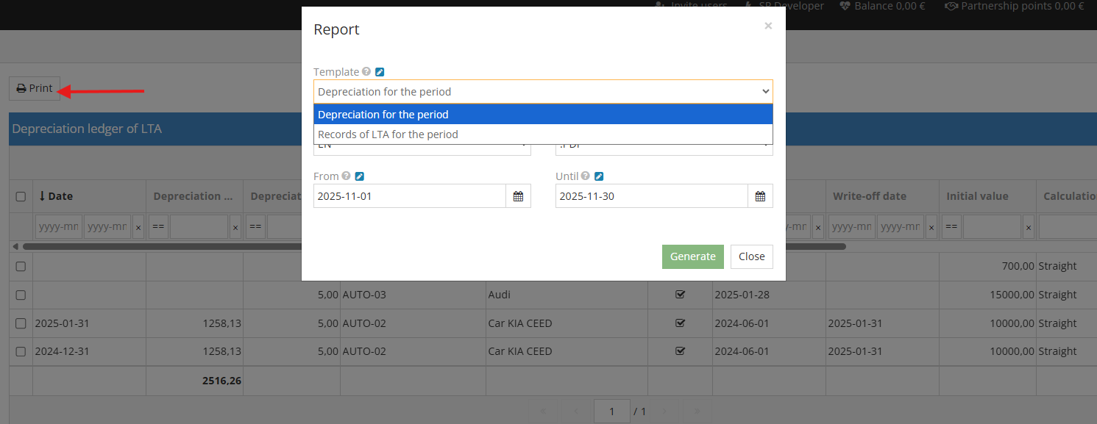Click the Generate button
Image resolution: width=1097 pixels, height=424 pixels.
pos(692,256)
